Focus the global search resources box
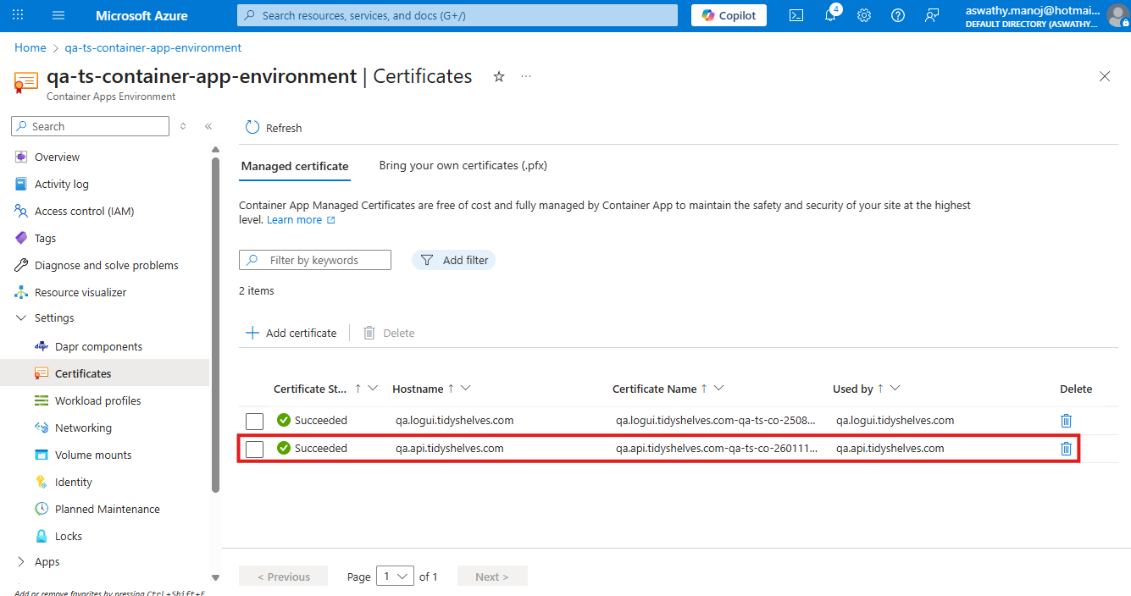This screenshot has height=596, width=1131. click(457, 15)
